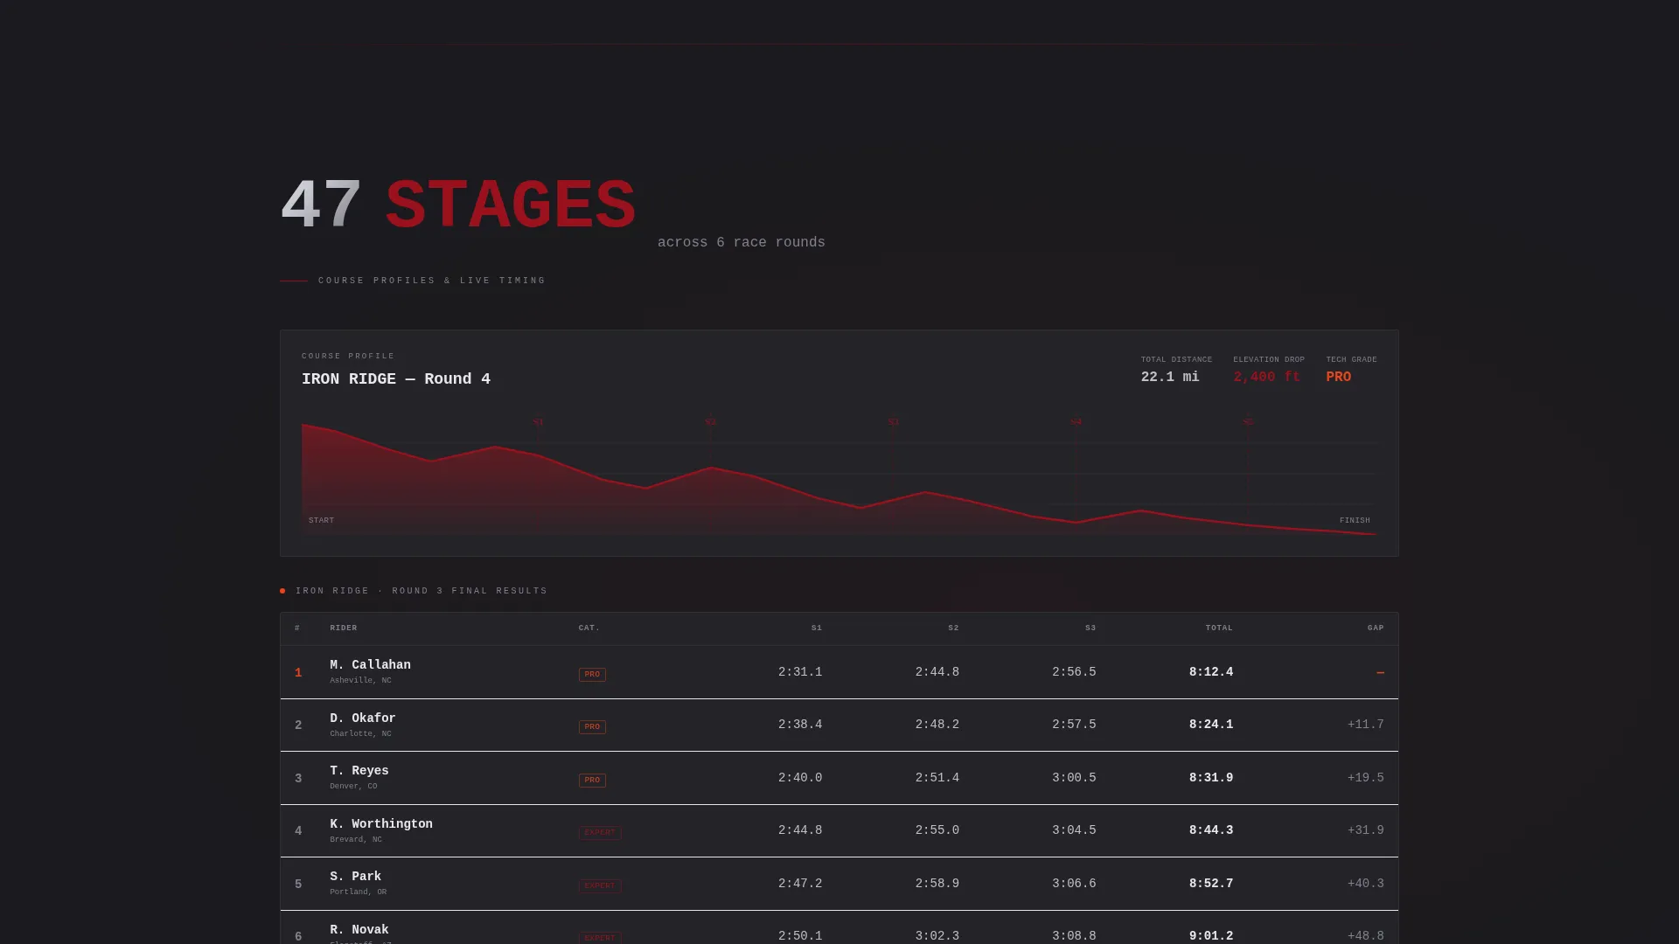Image resolution: width=1679 pixels, height=944 pixels.
Task: Click the Round 3 Final Results heading
Action: [421, 591]
